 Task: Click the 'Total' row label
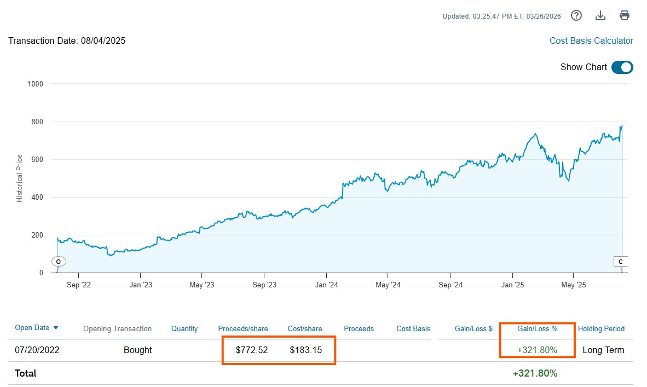point(26,373)
